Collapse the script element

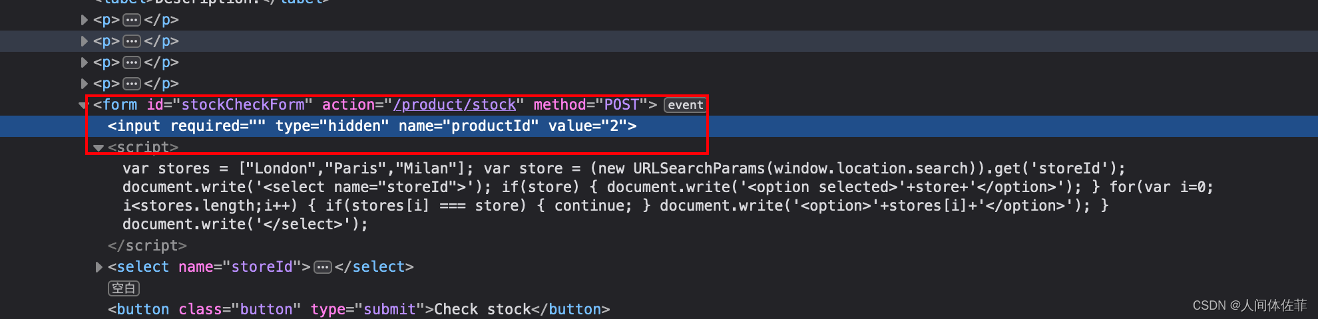coord(99,148)
